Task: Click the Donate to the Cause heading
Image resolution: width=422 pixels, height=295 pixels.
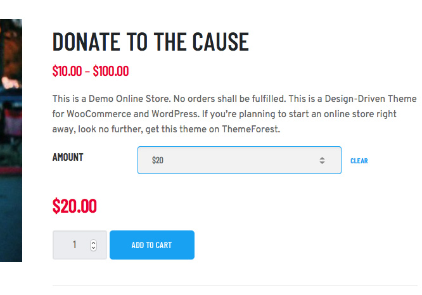Action: tap(150, 42)
